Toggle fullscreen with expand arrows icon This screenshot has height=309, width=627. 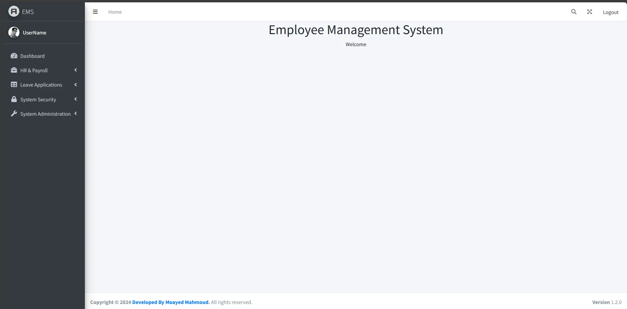pos(590,12)
